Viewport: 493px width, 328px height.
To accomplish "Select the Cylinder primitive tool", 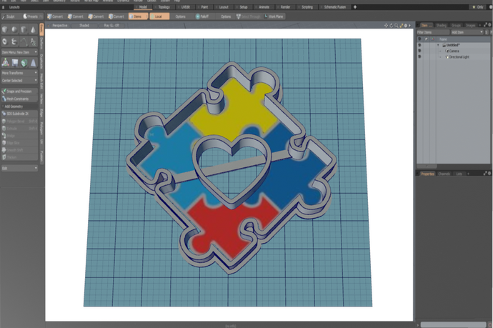I will [x=24, y=30].
